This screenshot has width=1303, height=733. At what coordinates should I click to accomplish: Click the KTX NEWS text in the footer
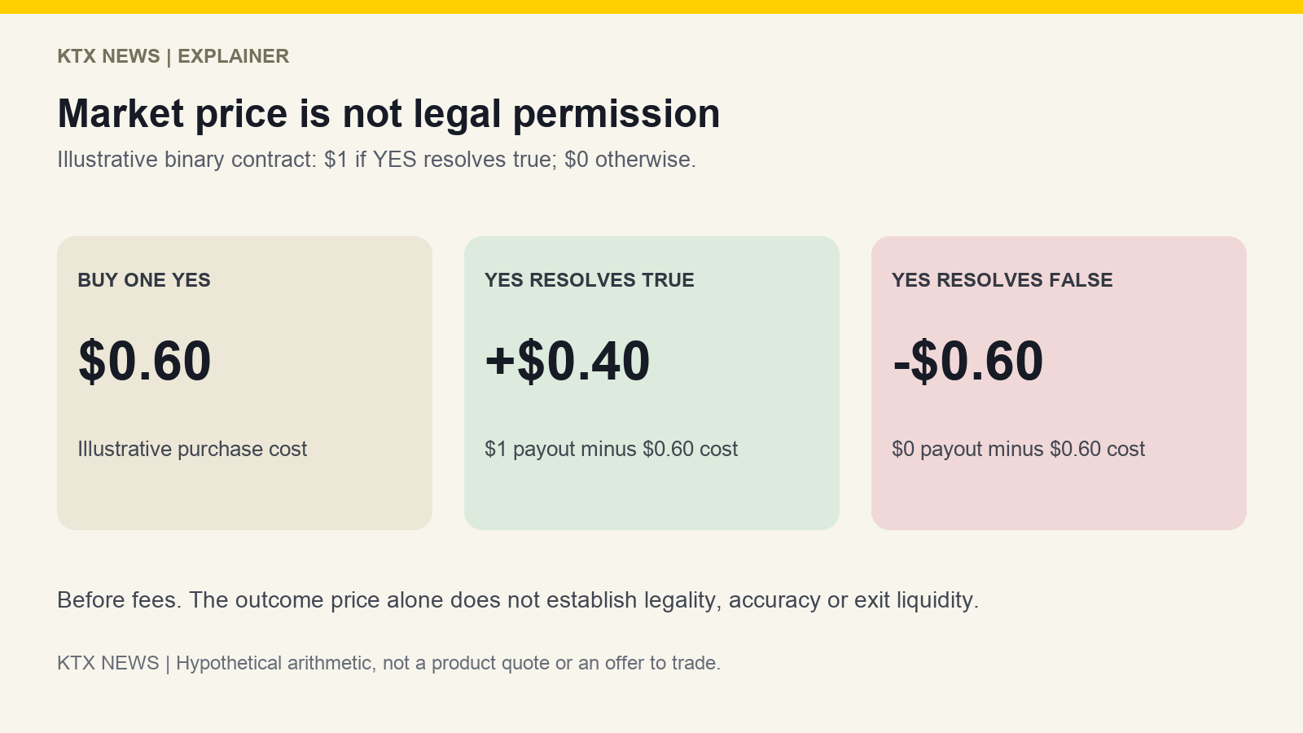pyautogui.click(x=108, y=663)
